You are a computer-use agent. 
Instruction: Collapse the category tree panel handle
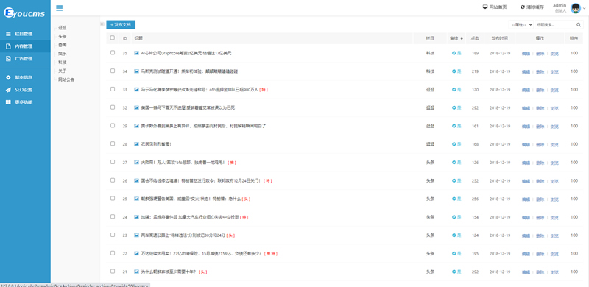click(102, 24)
